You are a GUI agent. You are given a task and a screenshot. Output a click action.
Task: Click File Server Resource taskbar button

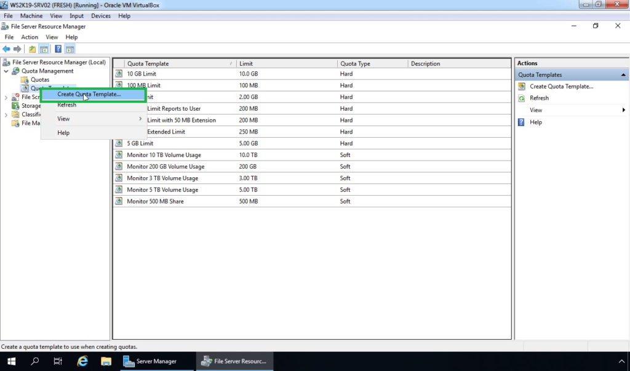pos(234,361)
